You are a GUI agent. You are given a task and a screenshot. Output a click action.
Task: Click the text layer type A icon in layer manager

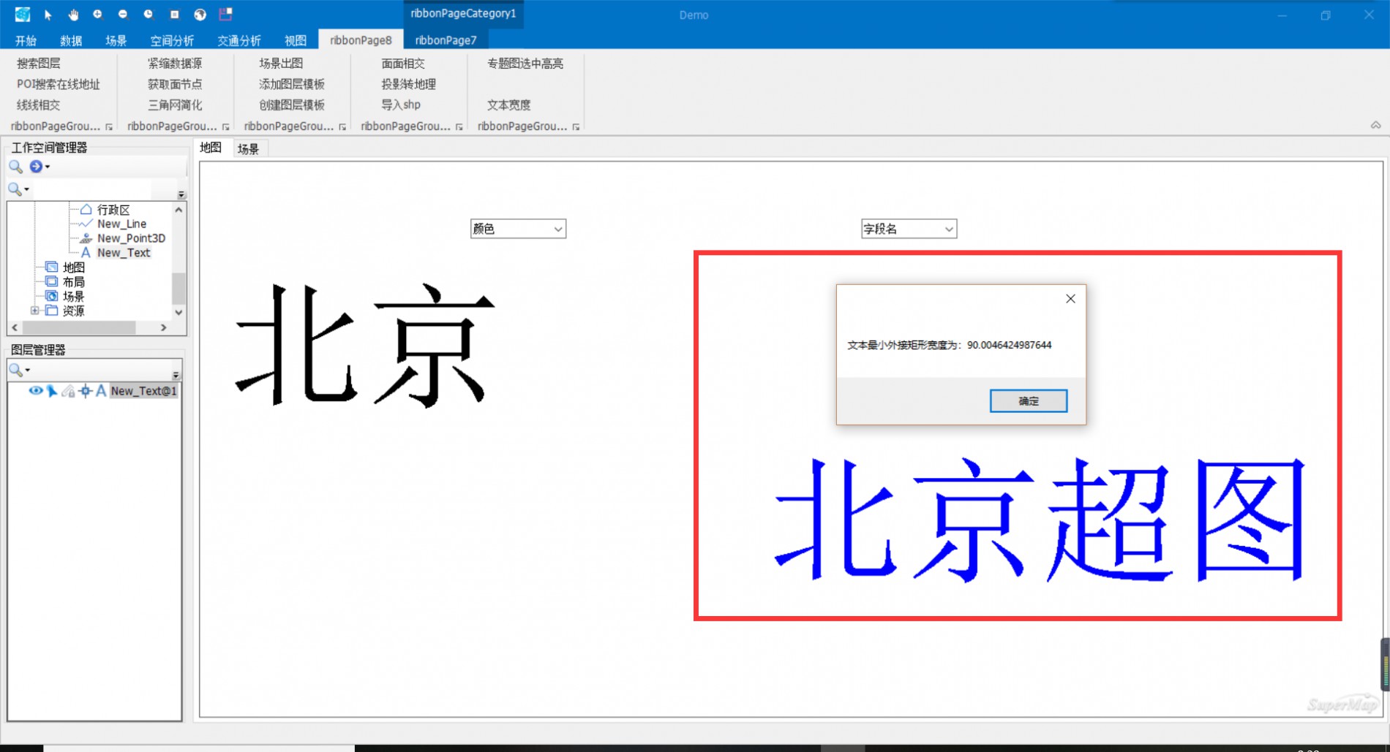tap(101, 391)
